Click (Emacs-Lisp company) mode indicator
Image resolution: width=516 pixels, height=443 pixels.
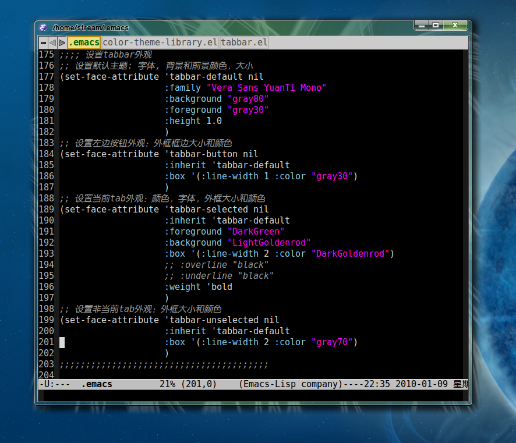coord(290,384)
